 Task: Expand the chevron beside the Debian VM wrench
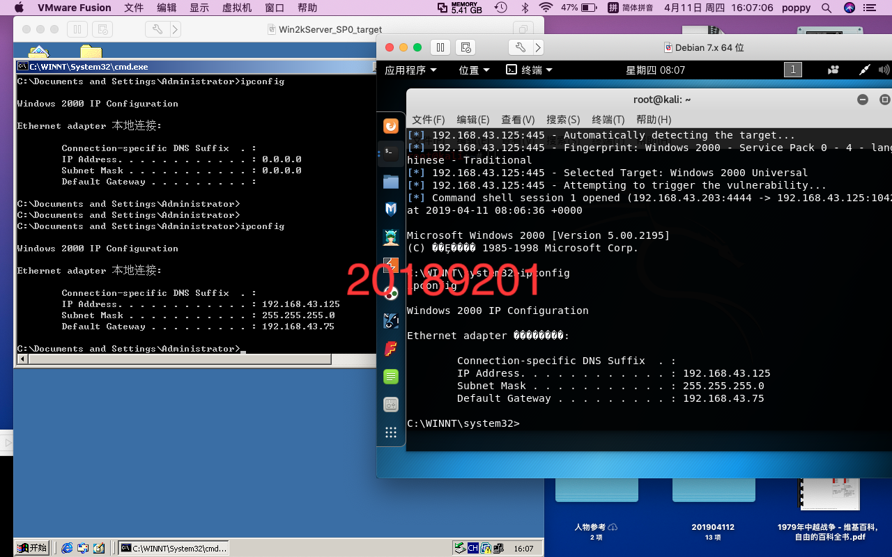point(538,47)
